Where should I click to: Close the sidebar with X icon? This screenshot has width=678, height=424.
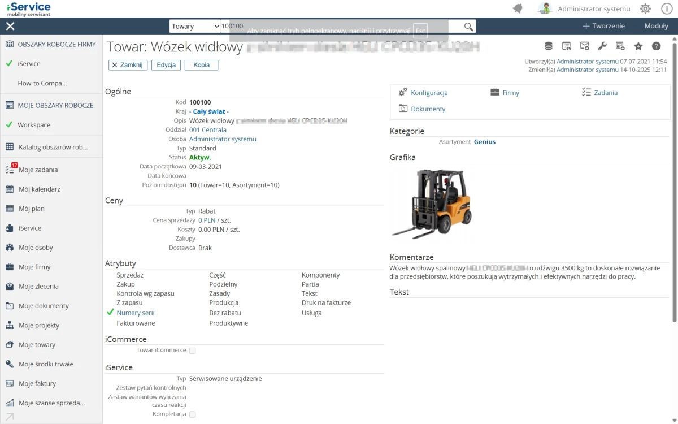pyautogui.click(x=10, y=26)
